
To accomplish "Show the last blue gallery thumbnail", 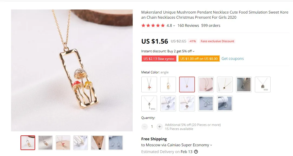I will pyautogui.click(x=116, y=143).
